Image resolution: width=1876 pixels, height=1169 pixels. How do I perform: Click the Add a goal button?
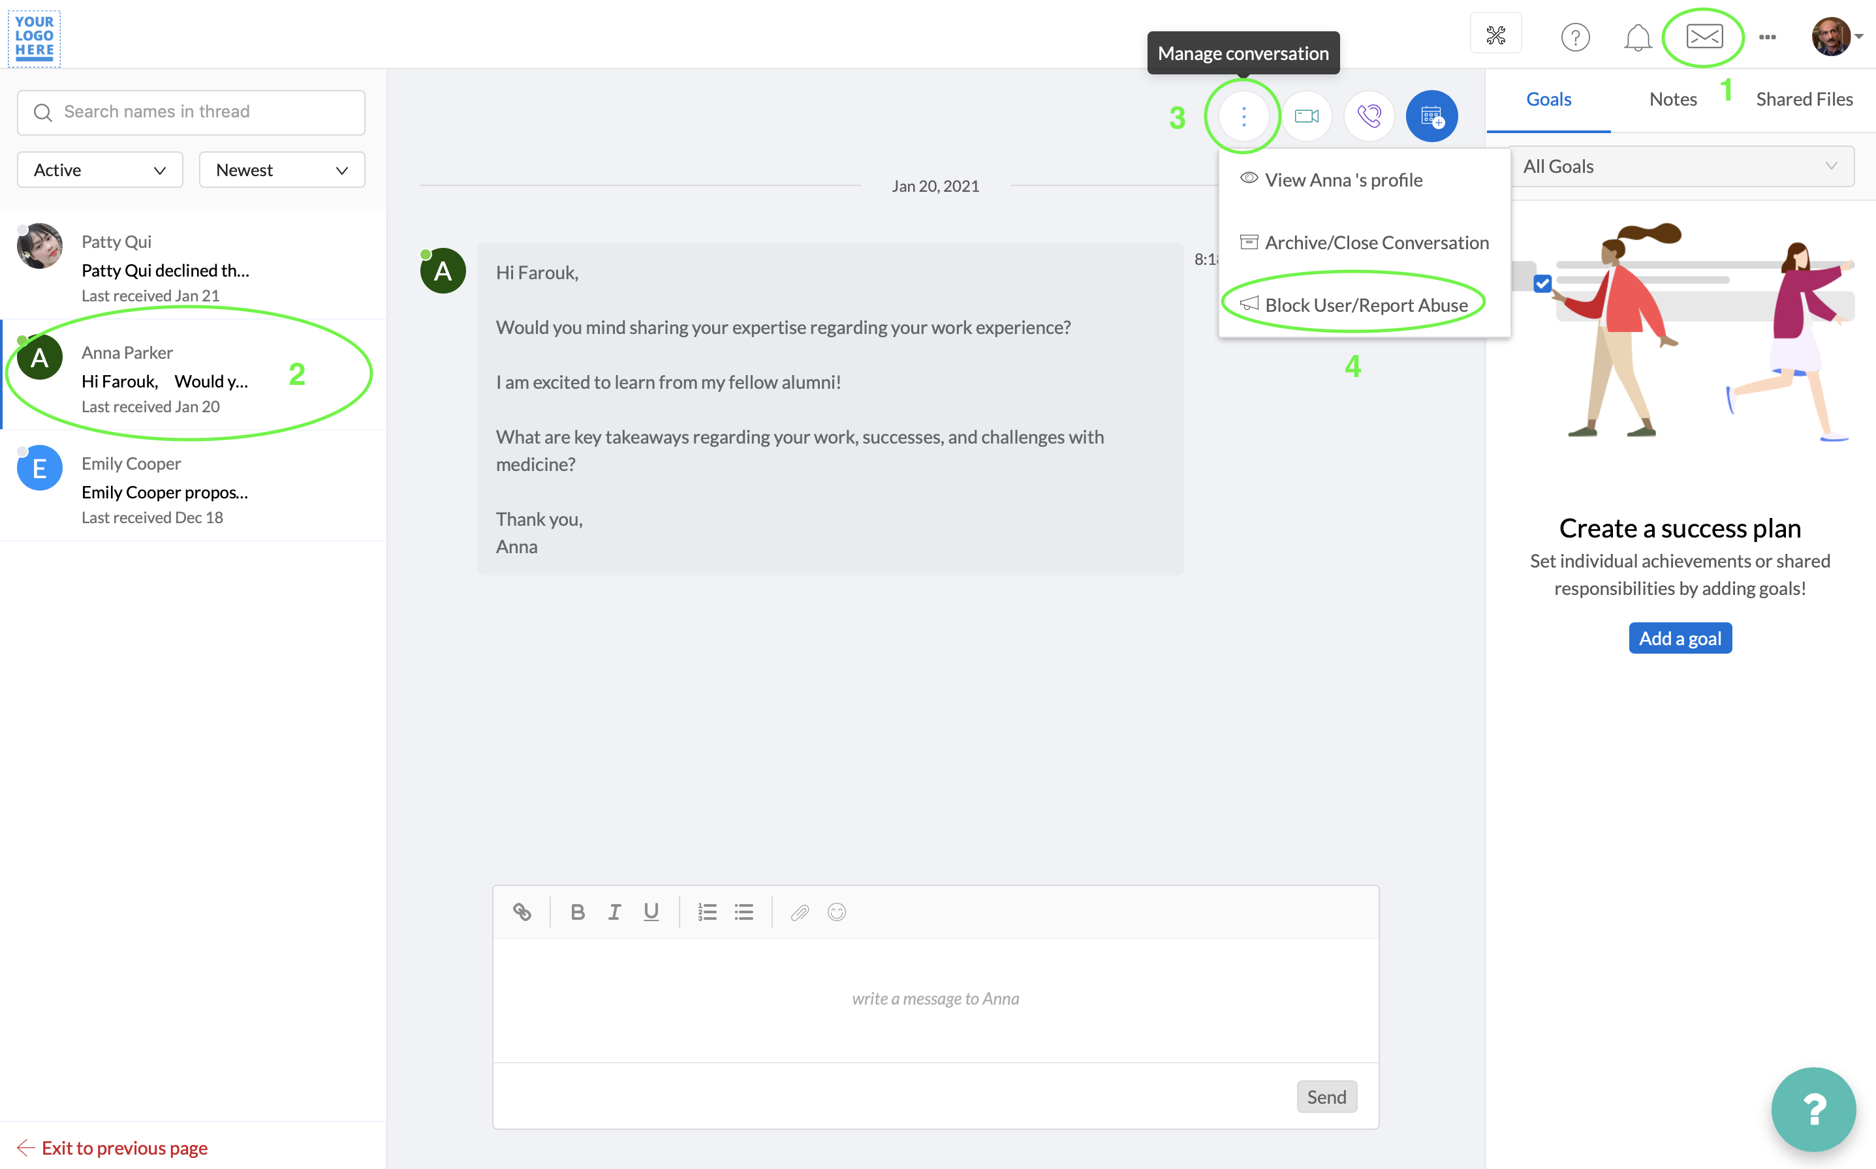tap(1680, 639)
